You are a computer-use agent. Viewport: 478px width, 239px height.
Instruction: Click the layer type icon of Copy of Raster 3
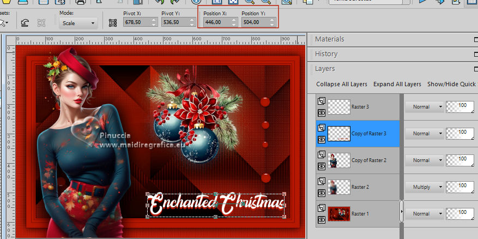click(x=322, y=128)
